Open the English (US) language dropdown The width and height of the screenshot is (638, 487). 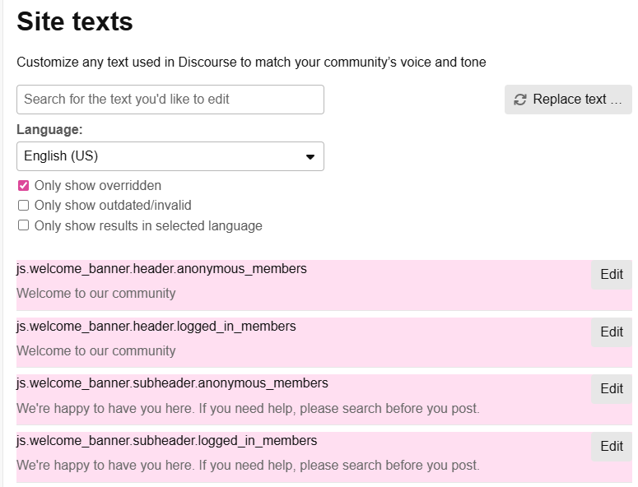(170, 156)
